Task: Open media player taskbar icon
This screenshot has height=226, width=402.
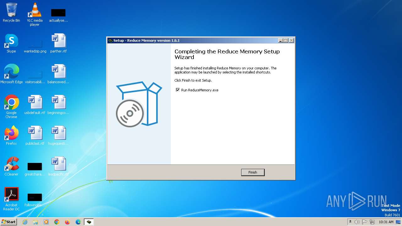Action: 46,222
